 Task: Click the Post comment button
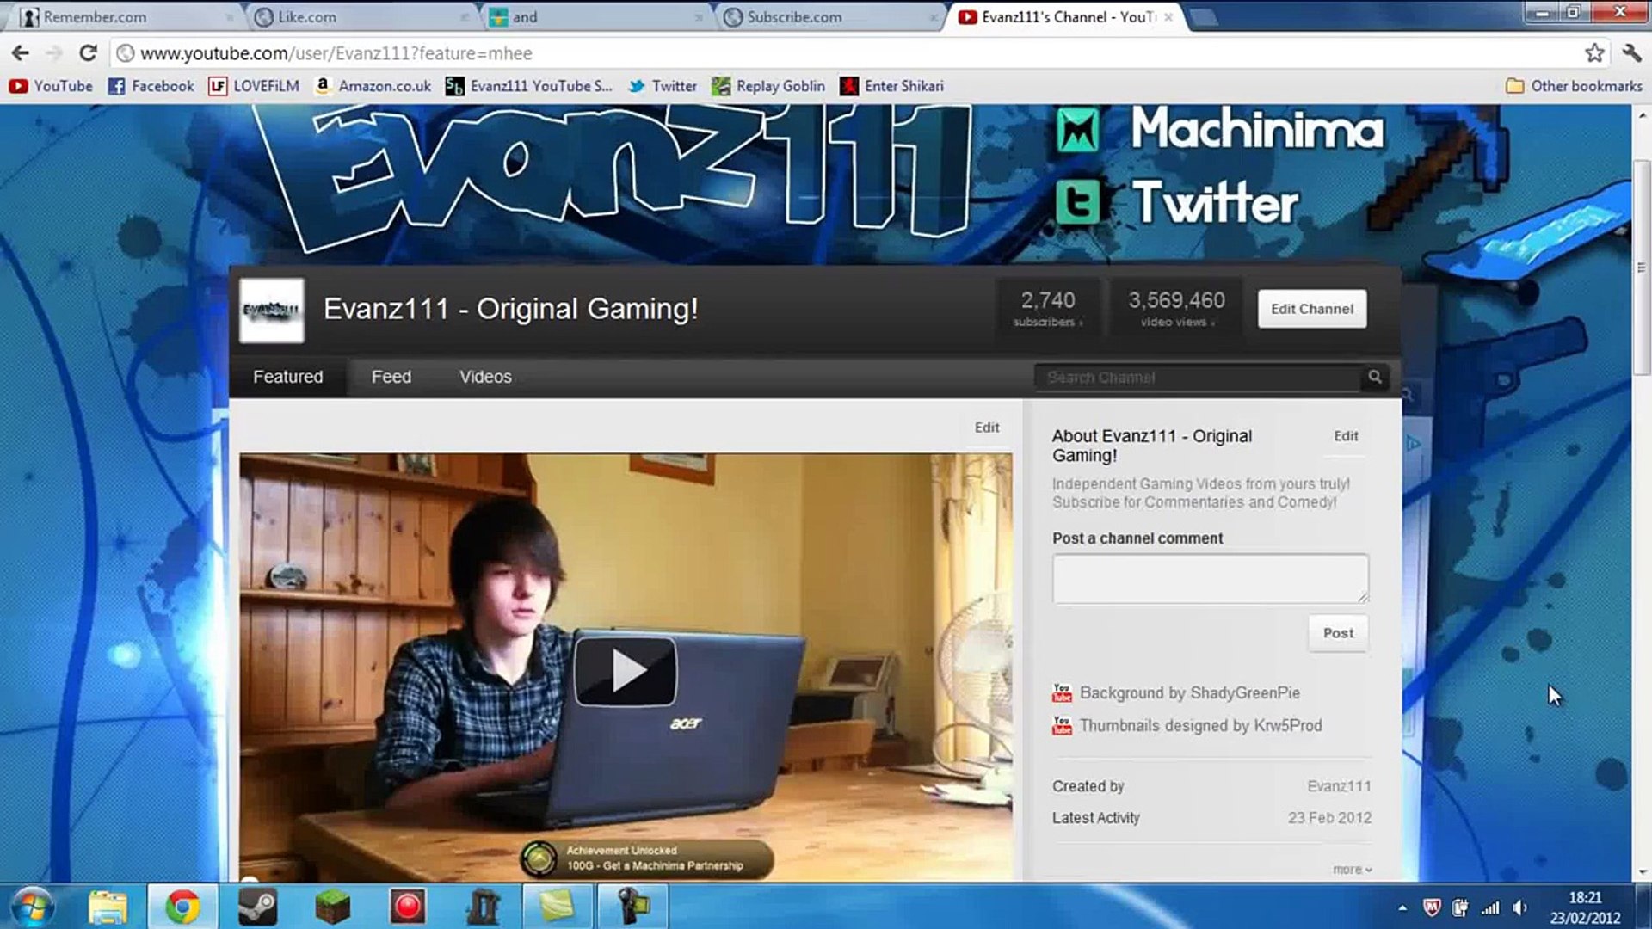(x=1338, y=633)
